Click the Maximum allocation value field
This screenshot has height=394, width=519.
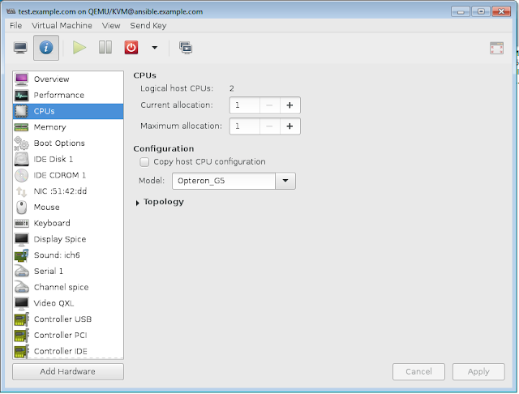[x=245, y=126]
